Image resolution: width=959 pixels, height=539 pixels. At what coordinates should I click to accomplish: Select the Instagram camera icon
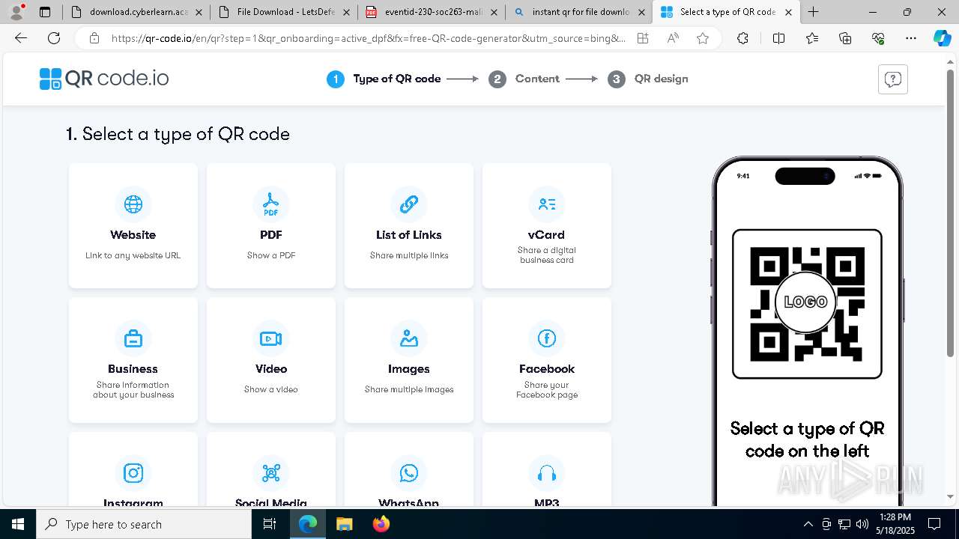point(133,472)
